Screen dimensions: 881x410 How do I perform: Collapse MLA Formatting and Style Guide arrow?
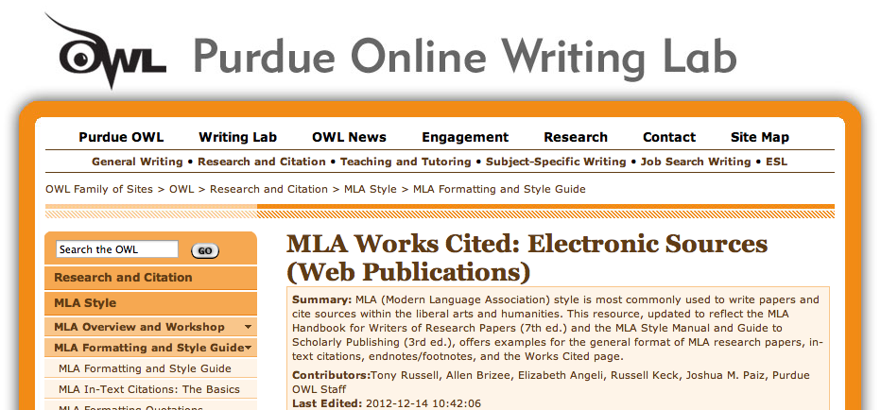(248, 348)
